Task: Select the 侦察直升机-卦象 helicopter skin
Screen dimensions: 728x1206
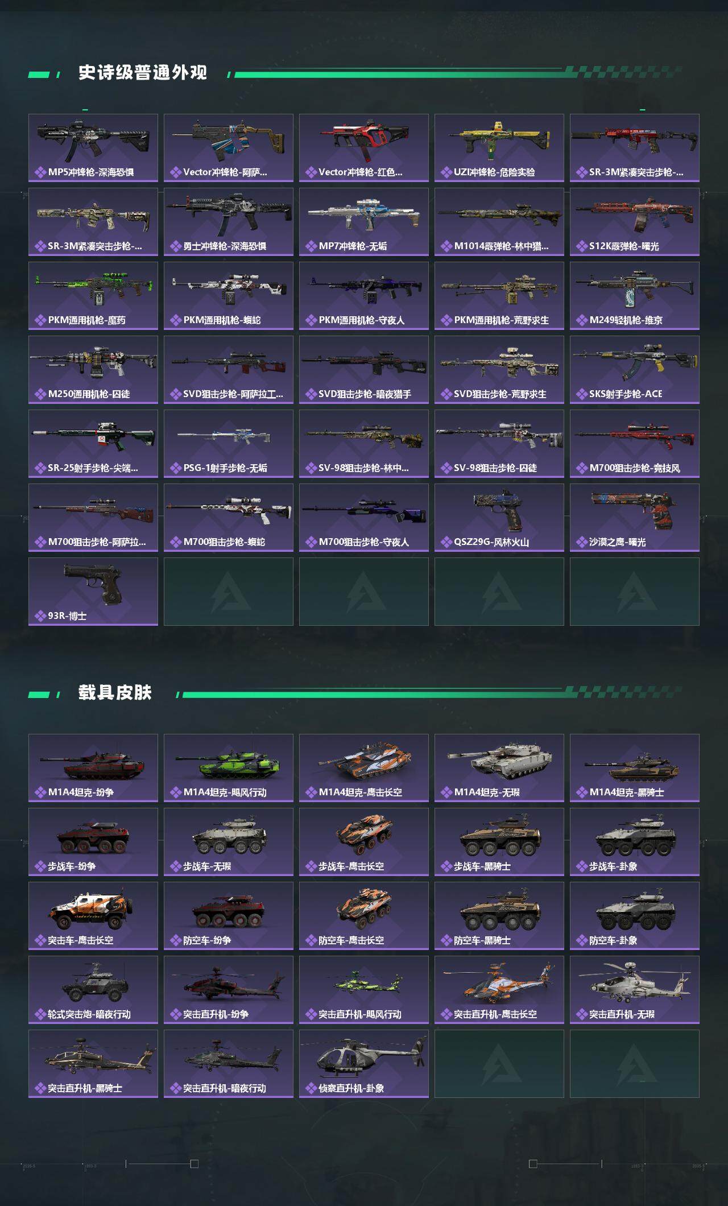Action: [x=364, y=1064]
